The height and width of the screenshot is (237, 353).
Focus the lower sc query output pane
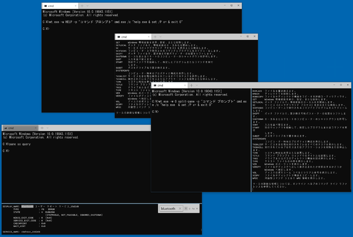tap(102, 219)
